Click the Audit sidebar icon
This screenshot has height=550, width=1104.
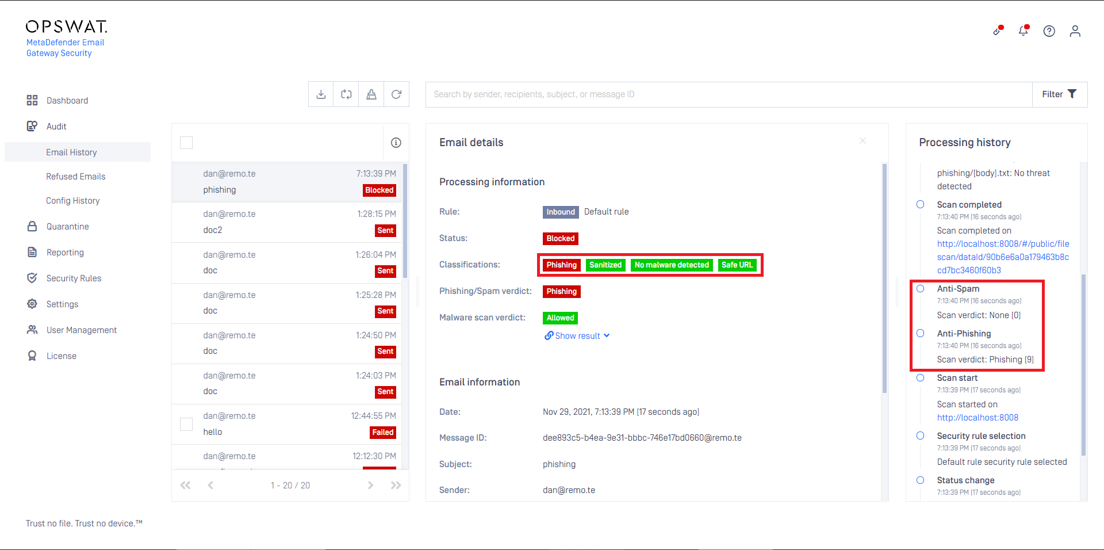[x=32, y=126]
